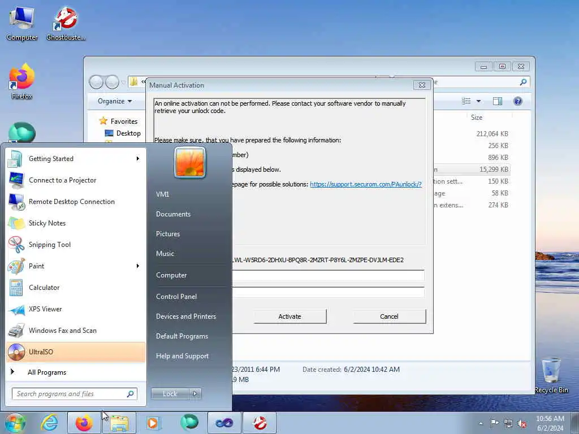Open Control Panel from the Start menu

pyautogui.click(x=176, y=296)
